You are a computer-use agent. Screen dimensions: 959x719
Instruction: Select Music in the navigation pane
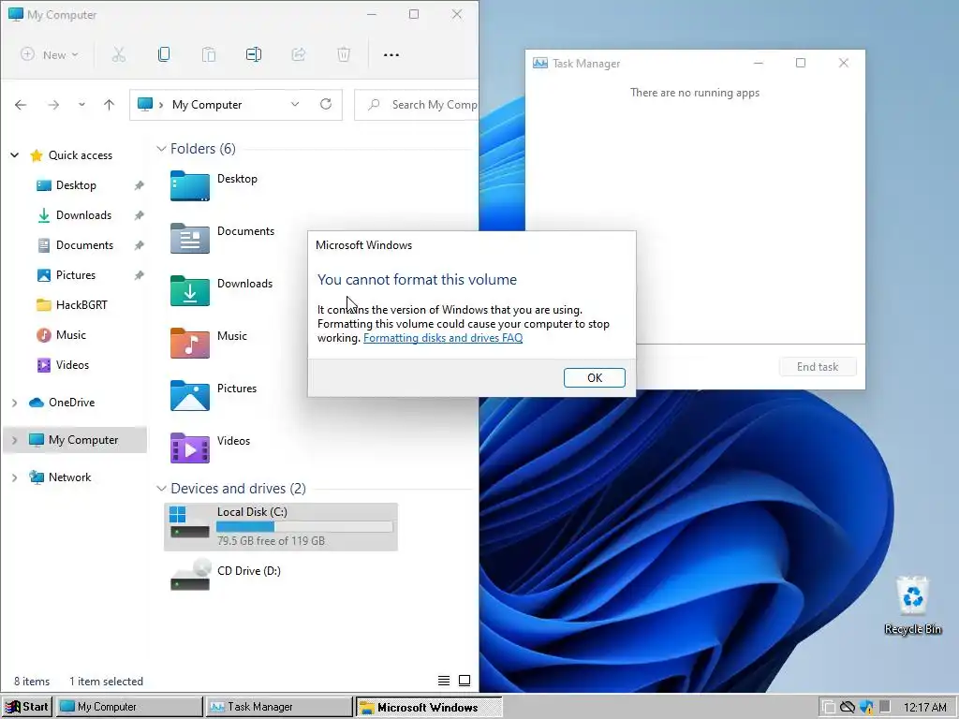point(71,335)
